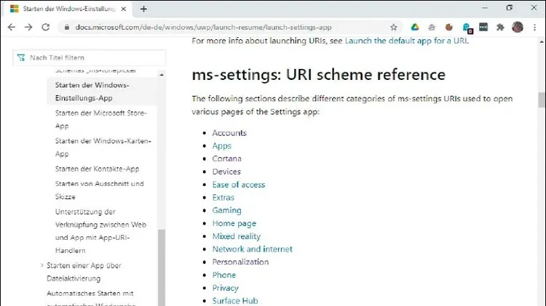Click the extension icon with the badge counter
This screenshot has height=306, width=546.
click(x=467, y=28)
